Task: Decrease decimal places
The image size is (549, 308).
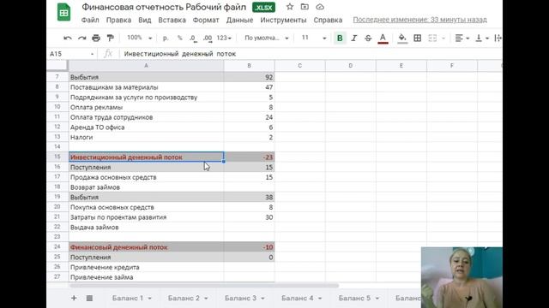Action: click(193, 38)
